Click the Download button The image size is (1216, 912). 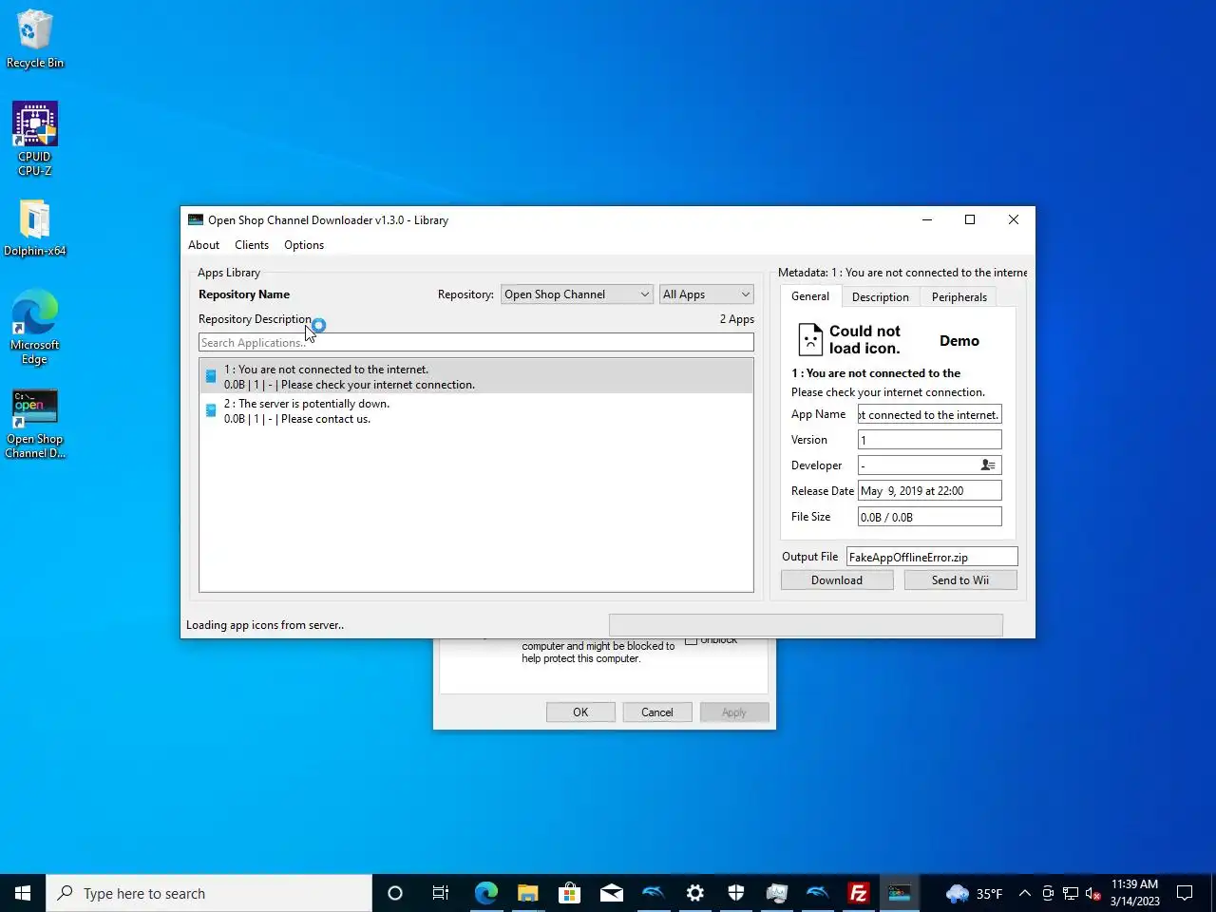[x=837, y=580]
